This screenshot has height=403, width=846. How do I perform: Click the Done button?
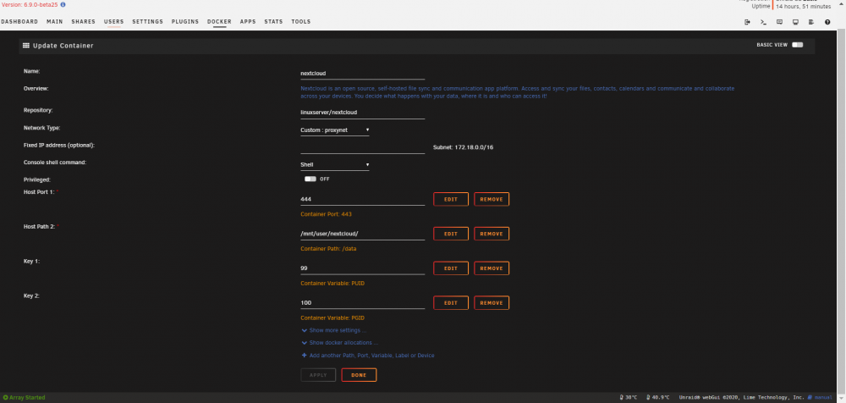(359, 375)
